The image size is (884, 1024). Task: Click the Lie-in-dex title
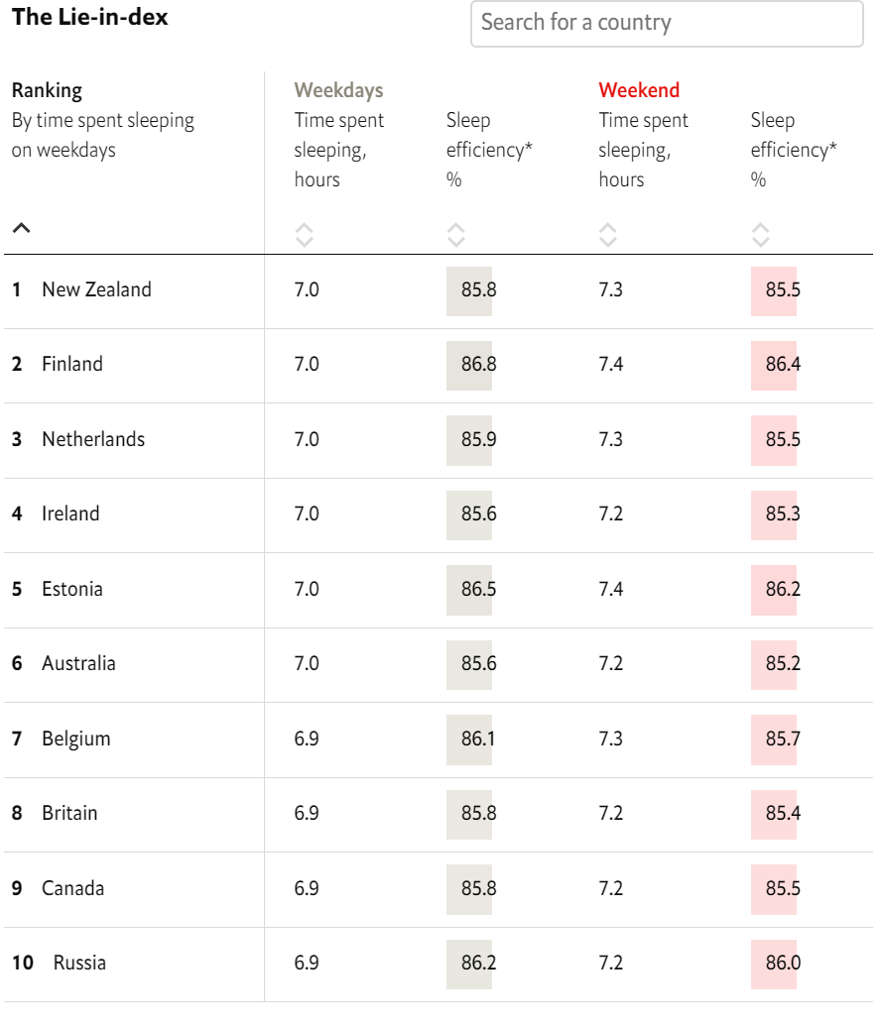point(90,17)
